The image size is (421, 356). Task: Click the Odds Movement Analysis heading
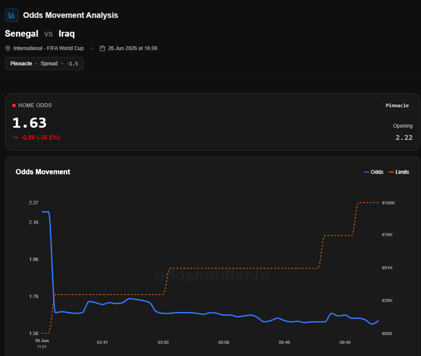pyautogui.click(x=71, y=15)
